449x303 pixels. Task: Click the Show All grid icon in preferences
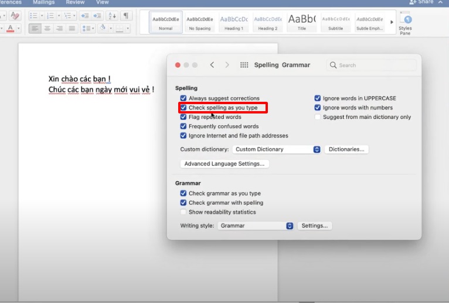(244, 65)
